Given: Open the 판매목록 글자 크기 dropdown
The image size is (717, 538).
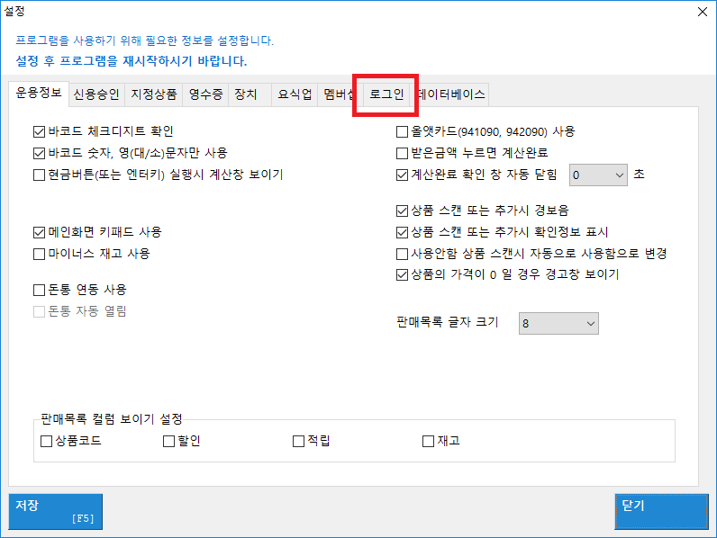Looking at the screenshot, I should tap(558, 323).
